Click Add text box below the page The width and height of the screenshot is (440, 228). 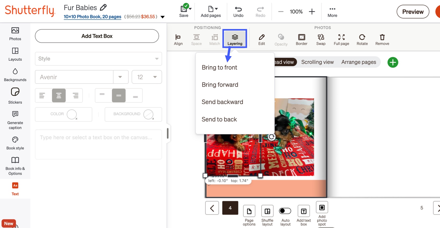[x=304, y=215]
